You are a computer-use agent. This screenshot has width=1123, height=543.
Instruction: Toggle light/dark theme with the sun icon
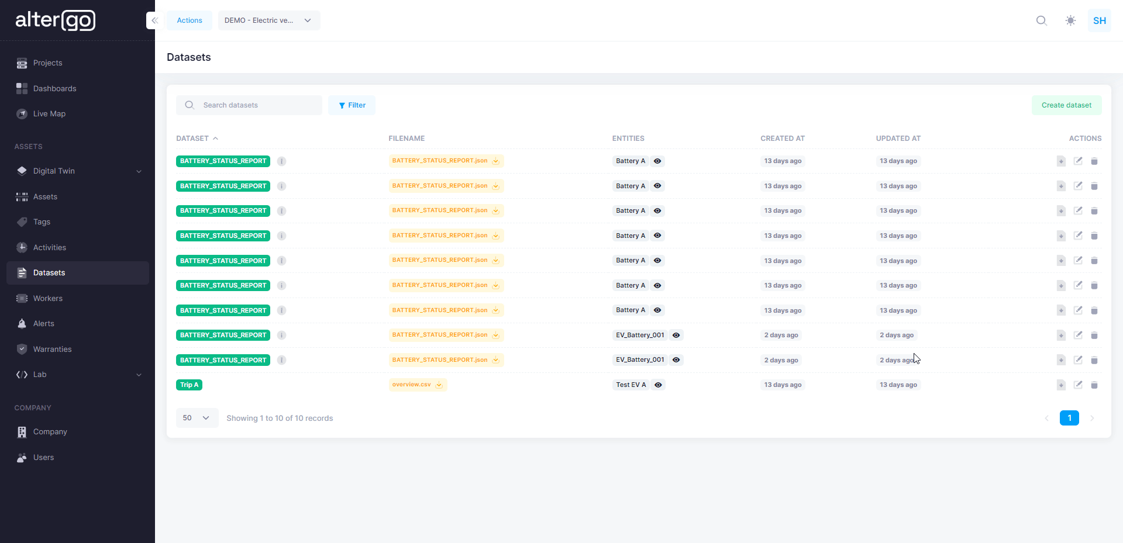coord(1071,20)
